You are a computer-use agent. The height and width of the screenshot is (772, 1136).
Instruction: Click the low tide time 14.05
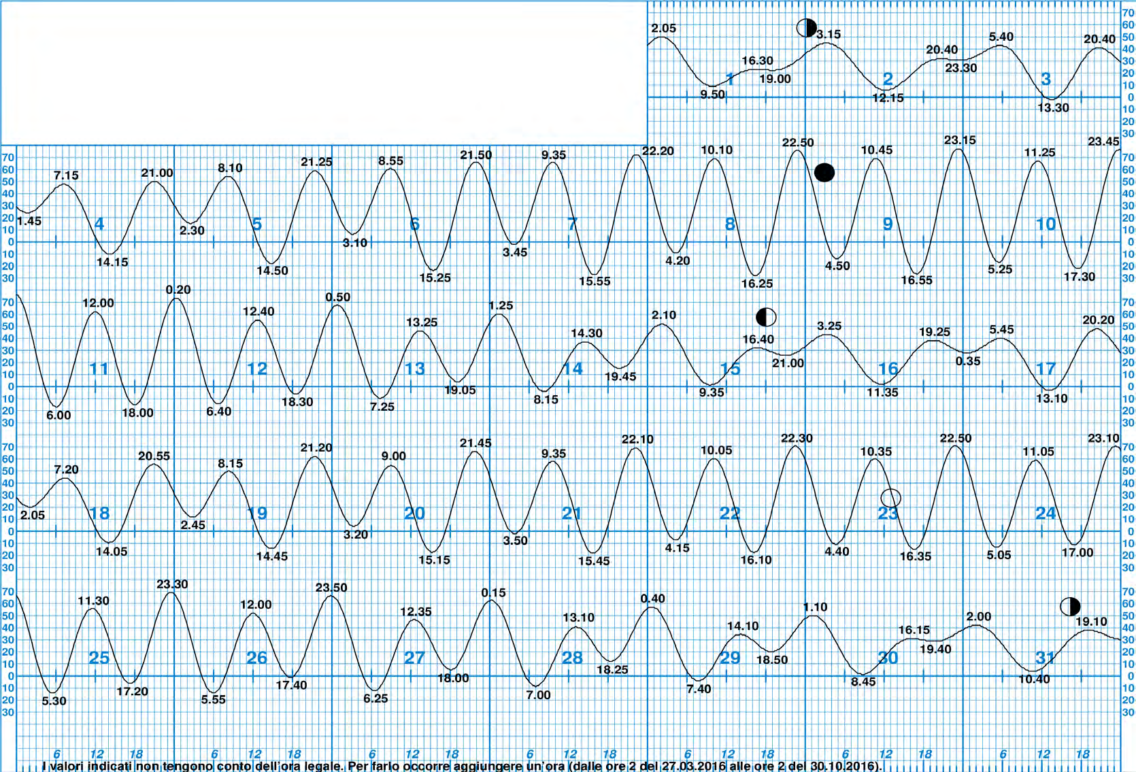pos(112,552)
